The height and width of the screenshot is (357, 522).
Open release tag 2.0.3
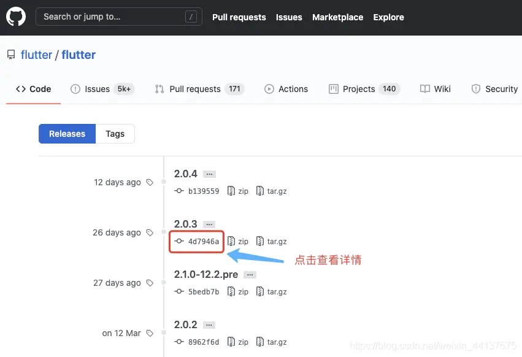point(186,224)
